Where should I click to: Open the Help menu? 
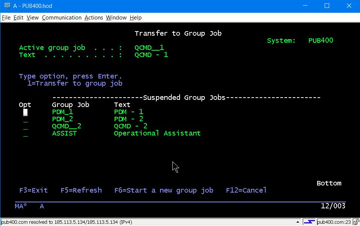click(136, 18)
